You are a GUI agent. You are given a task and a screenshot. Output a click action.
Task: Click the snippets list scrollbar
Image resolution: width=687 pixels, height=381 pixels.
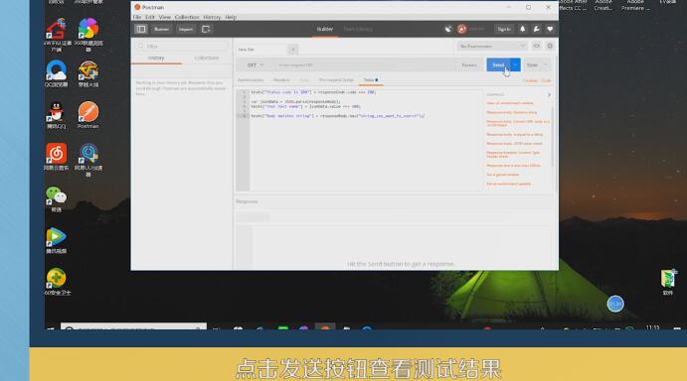point(553,136)
